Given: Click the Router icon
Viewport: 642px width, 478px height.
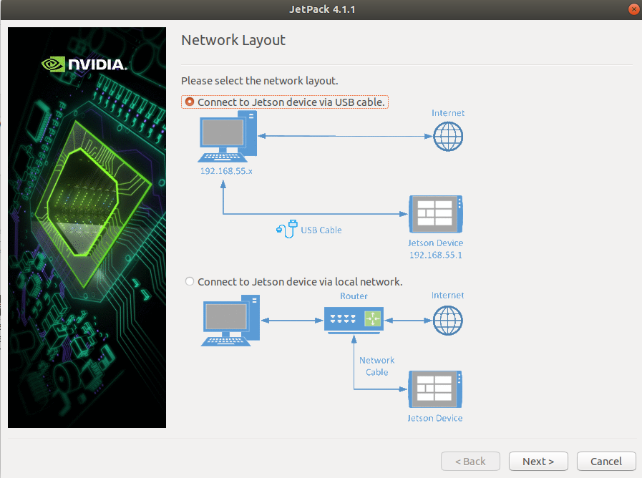Looking at the screenshot, I should [354, 320].
